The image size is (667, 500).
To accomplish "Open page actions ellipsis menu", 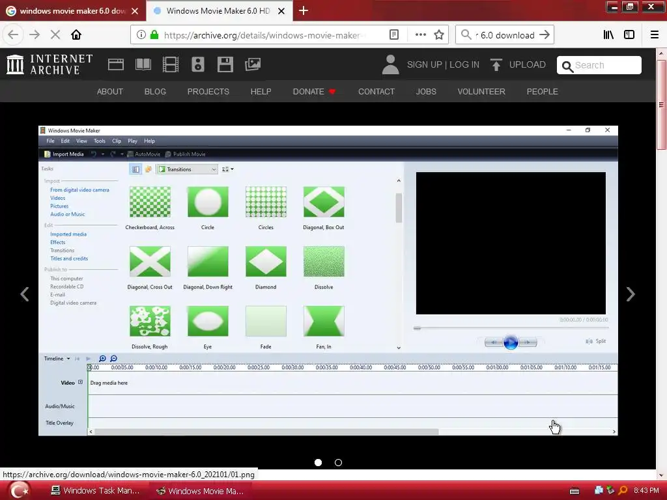I will point(420,35).
